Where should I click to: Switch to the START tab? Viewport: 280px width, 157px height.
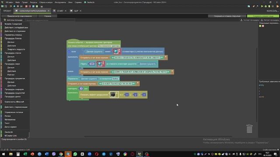click(x=60, y=11)
